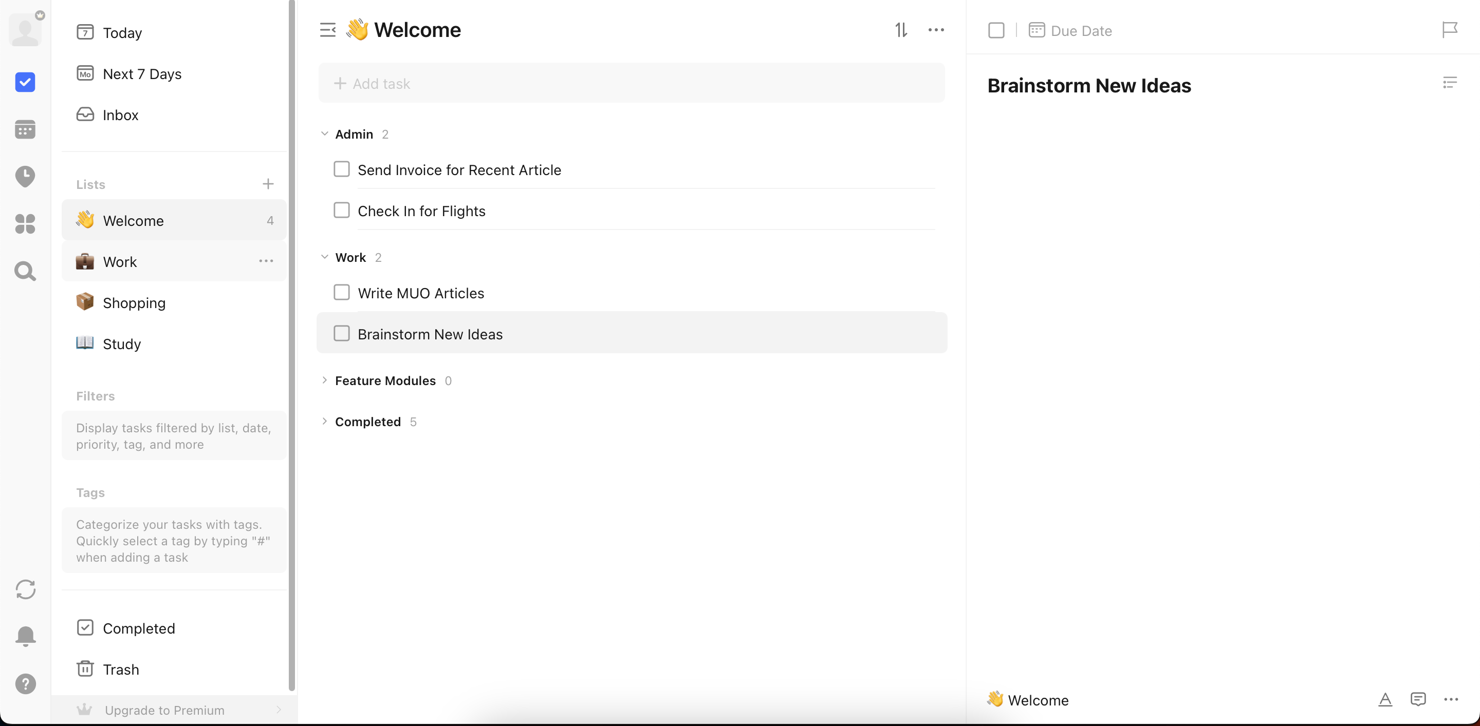Image resolution: width=1480 pixels, height=726 pixels.
Task: Open the Shopping list
Action: (133, 303)
